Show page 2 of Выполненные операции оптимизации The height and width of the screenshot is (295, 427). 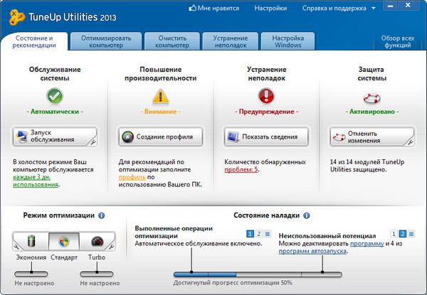tap(259, 233)
